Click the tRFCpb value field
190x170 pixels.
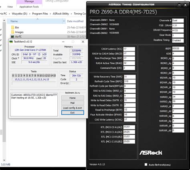(130, 86)
